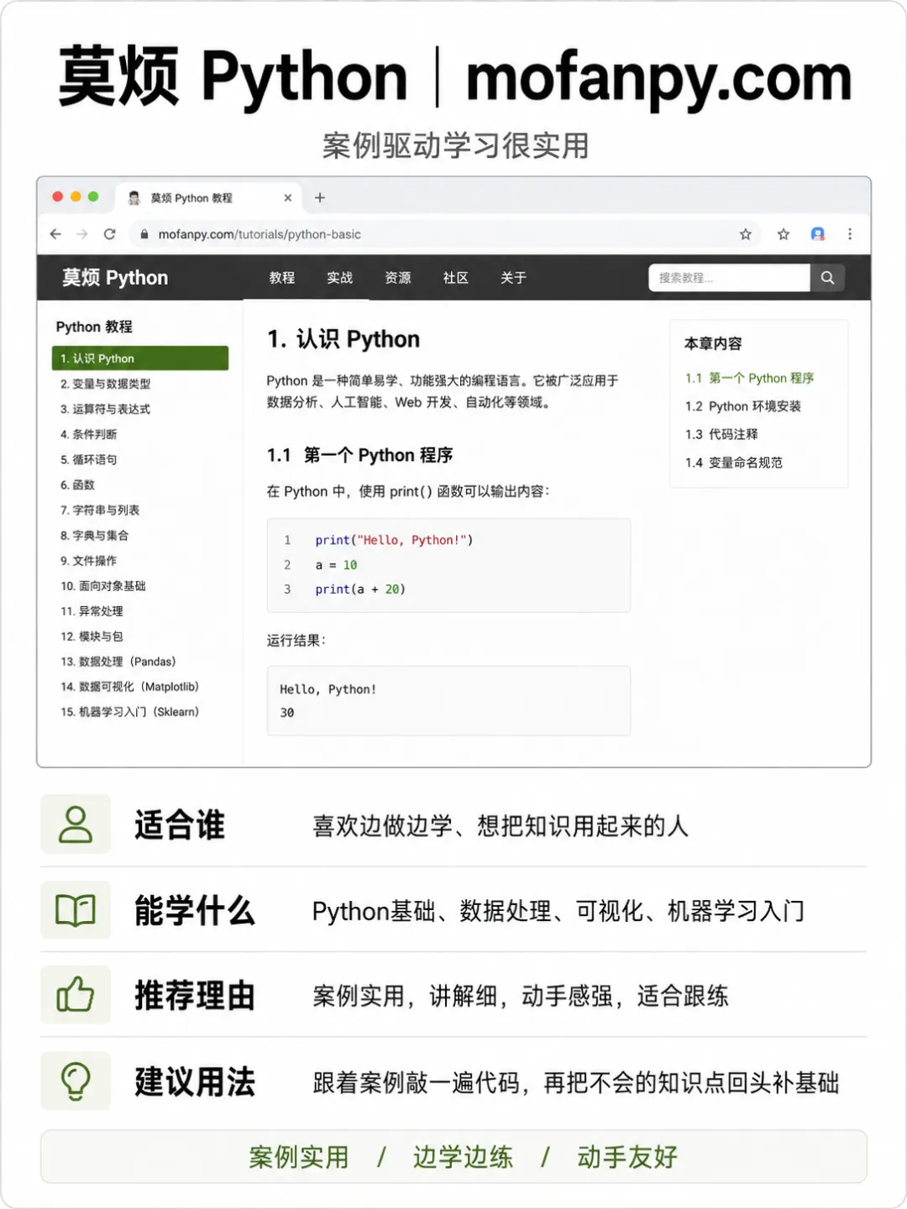Click the book icon beside 能学什么
This screenshot has width=907, height=1209.
76,910
